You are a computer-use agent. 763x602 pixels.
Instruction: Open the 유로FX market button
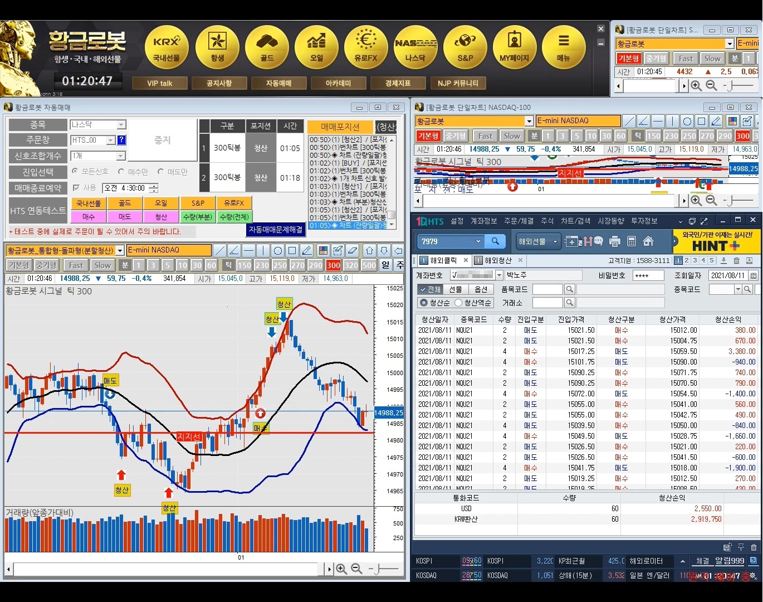pyautogui.click(x=366, y=47)
